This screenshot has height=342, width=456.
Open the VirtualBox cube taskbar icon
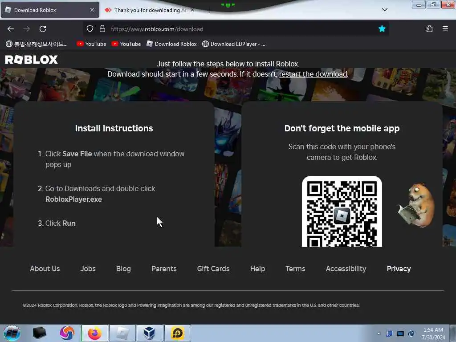tap(150, 333)
